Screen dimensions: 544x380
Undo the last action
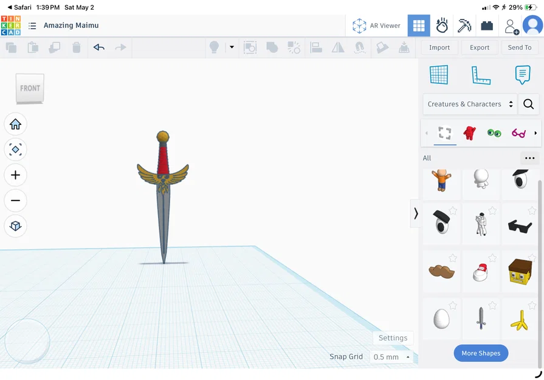click(99, 47)
